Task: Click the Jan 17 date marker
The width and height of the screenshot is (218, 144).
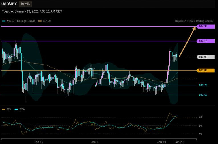Action: click(95, 142)
